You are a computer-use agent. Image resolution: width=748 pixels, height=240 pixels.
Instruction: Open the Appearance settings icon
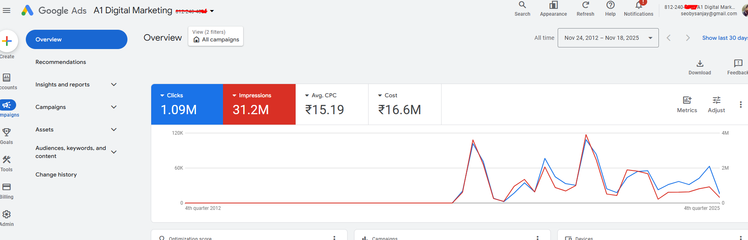[553, 5]
